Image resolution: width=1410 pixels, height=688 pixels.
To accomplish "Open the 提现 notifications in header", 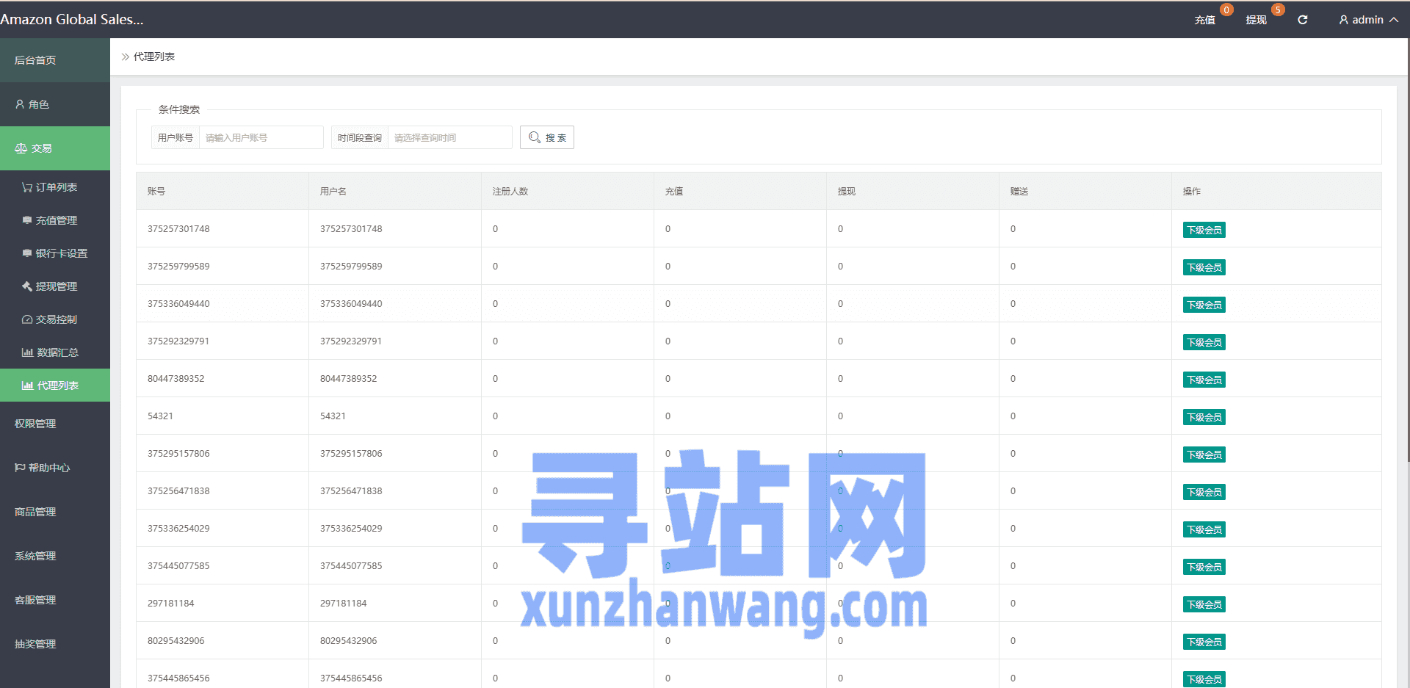I will (1256, 20).
